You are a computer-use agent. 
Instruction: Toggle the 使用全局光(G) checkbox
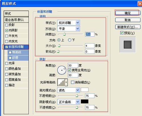(x=69, y=70)
